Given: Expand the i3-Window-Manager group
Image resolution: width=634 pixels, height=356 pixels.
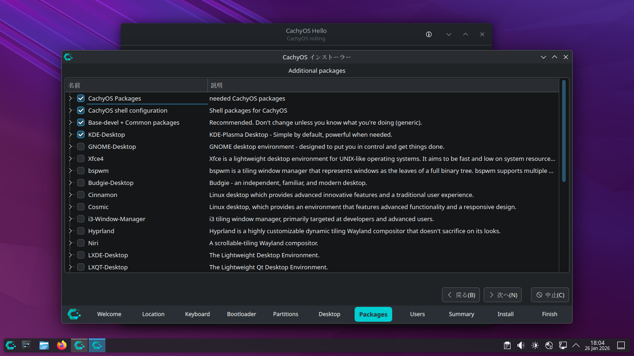Looking at the screenshot, I should [x=71, y=219].
